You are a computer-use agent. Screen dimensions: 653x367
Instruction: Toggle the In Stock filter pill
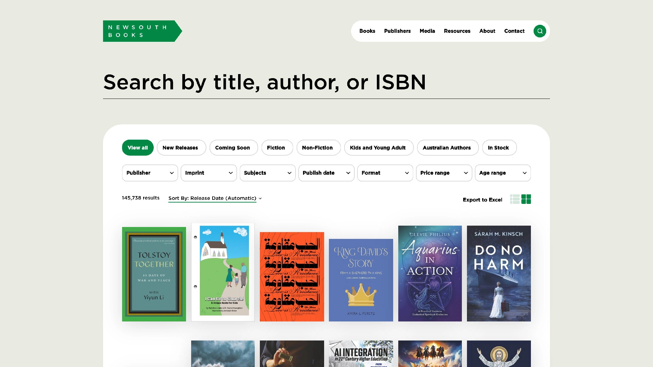point(498,148)
